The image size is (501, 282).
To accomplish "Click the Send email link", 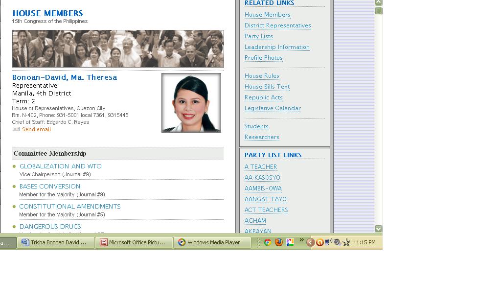I will (x=36, y=130).
